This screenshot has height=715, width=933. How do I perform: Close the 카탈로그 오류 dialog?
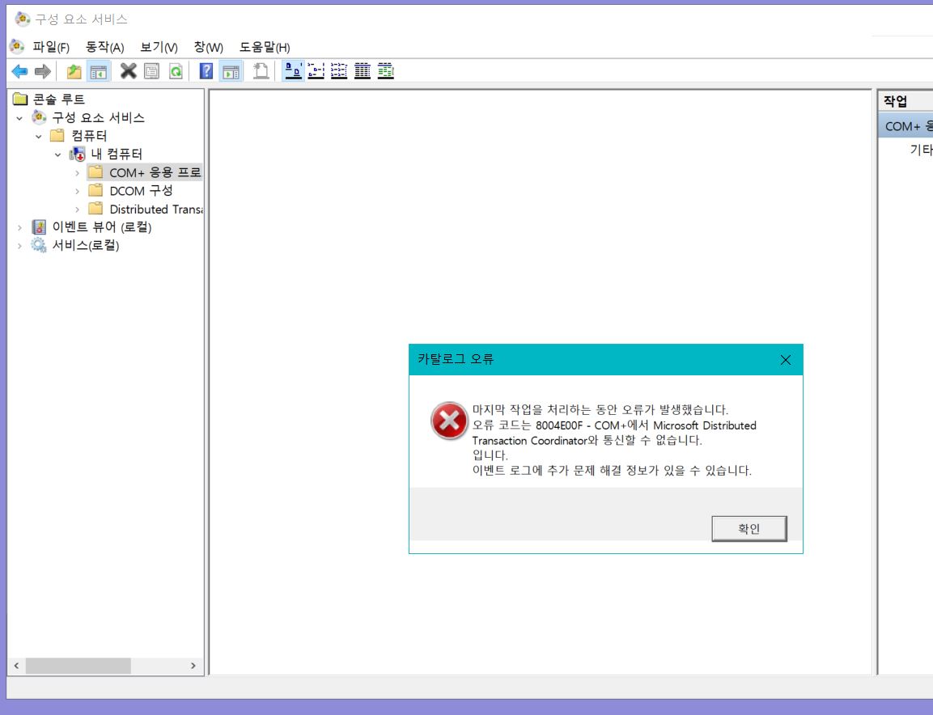tap(786, 360)
